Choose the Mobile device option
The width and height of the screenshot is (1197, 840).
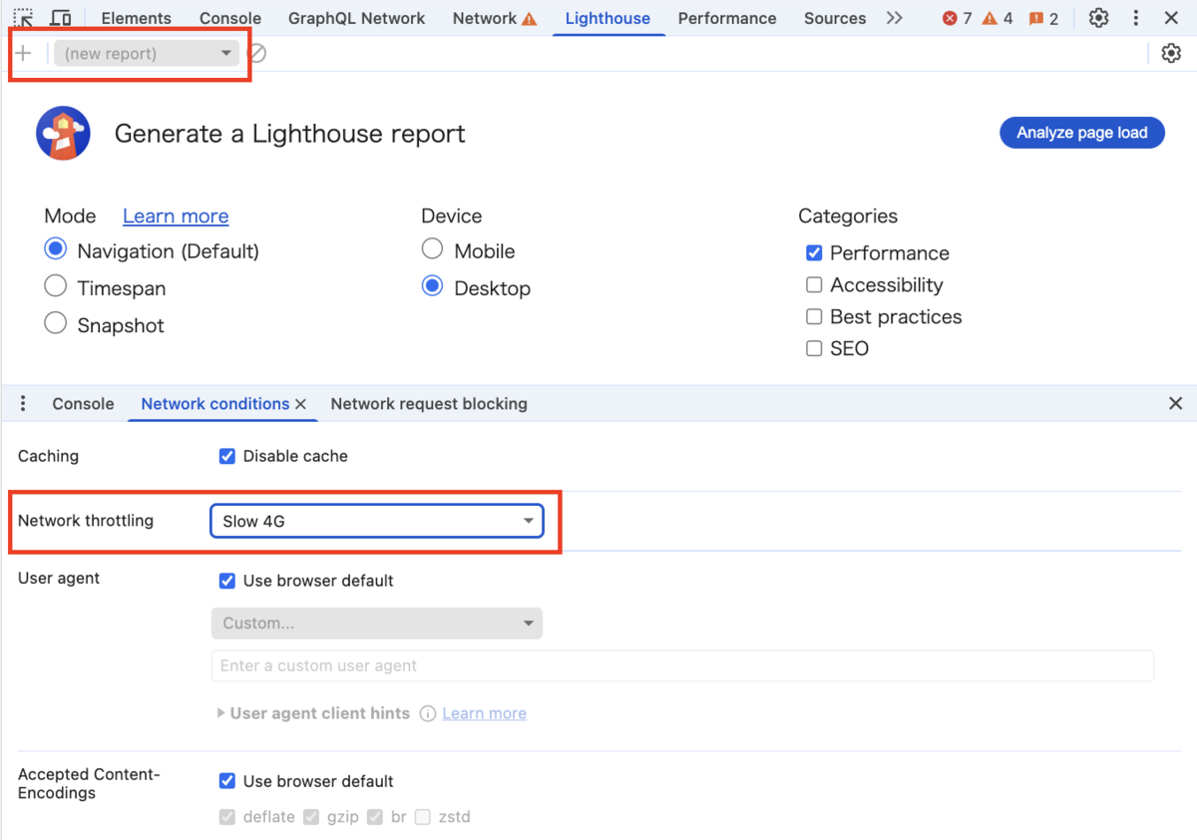(x=432, y=249)
